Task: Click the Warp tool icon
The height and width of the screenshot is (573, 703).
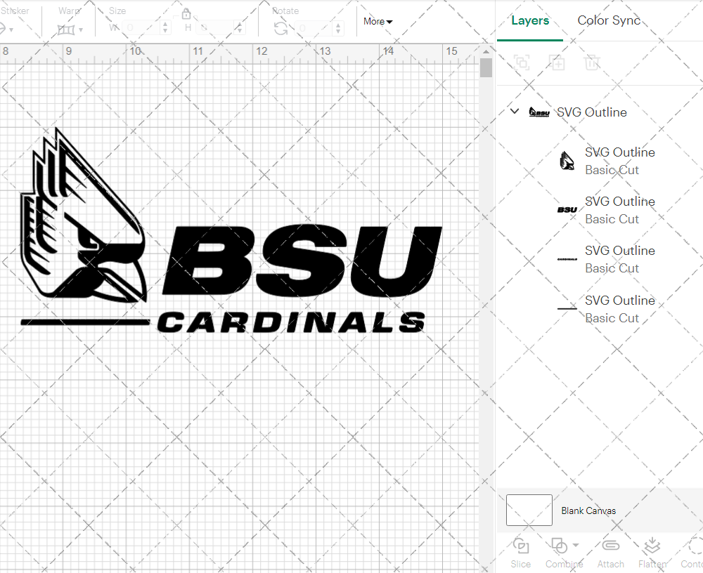Action: (67, 29)
